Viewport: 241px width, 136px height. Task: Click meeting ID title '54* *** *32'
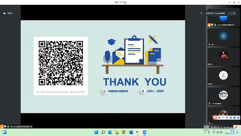click(120, 2)
